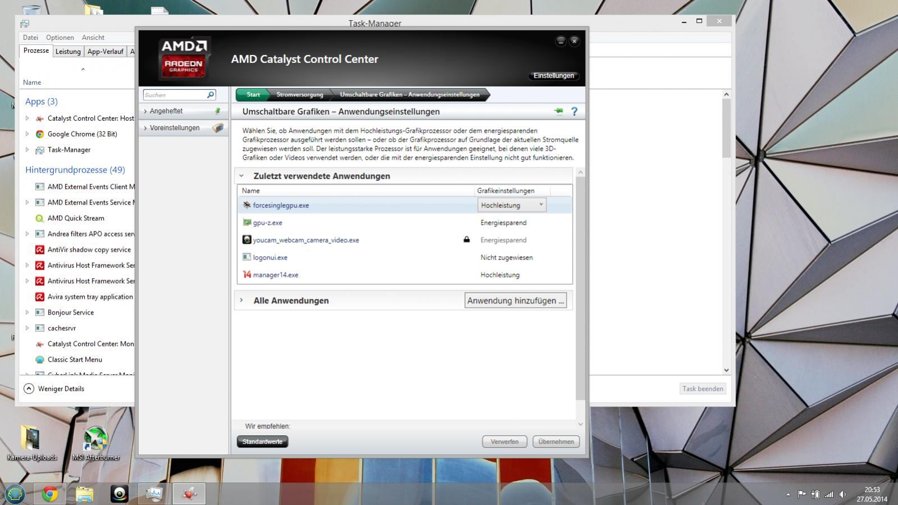Click the AMD Radeon Graphics logo
The height and width of the screenshot is (505, 898).
[184, 58]
